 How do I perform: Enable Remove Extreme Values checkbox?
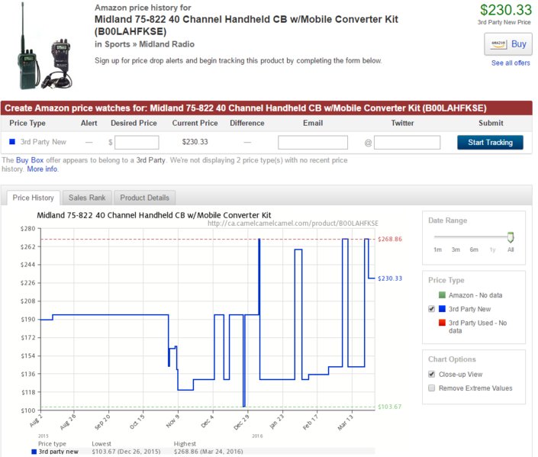432,388
